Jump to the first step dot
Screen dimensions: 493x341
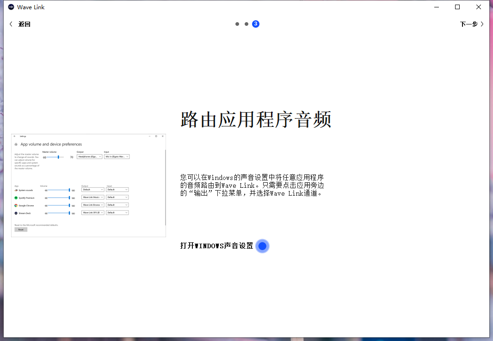pyautogui.click(x=237, y=24)
